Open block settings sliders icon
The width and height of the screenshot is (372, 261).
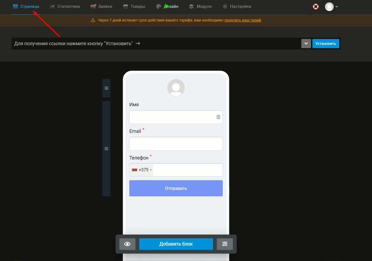(x=225, y=244)
